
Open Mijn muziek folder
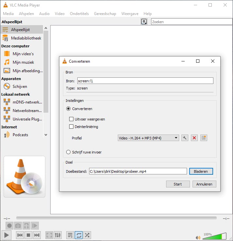[x=22, y=62]
